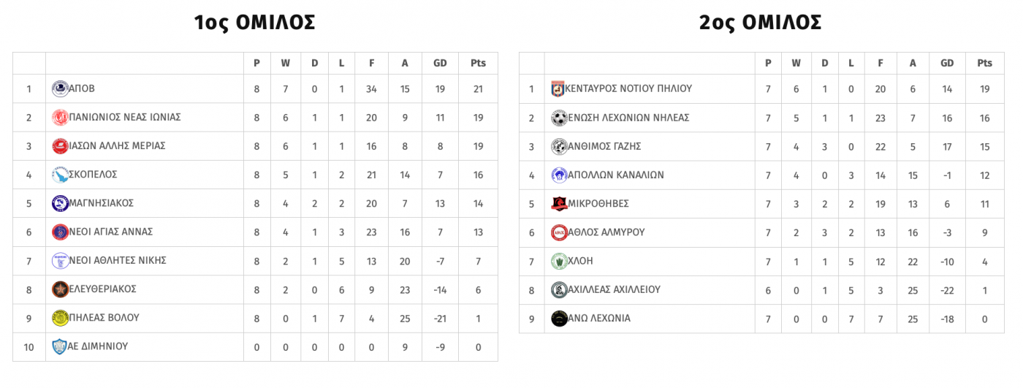Click the ΠΑΝΙΩΝΙΟΣ ΝΕΑΣ ΙΩΝΙΑΣ team crest
The width and height of the screenshot is (1023, 388).
[x=60, y=118]
